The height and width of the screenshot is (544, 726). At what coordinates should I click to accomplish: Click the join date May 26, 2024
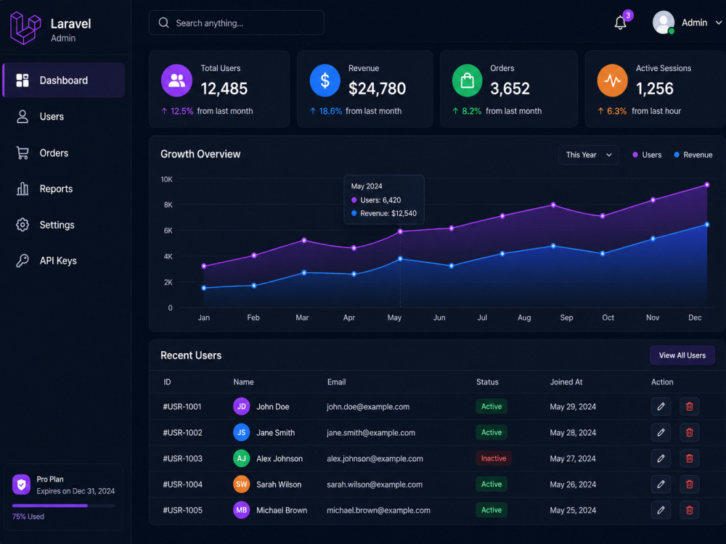click(x=573, y=485)
